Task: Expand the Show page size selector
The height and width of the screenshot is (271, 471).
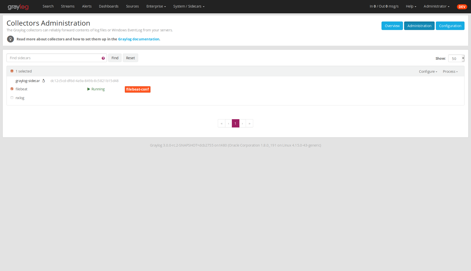Action: pyautogui.click(x=456, y=58)
